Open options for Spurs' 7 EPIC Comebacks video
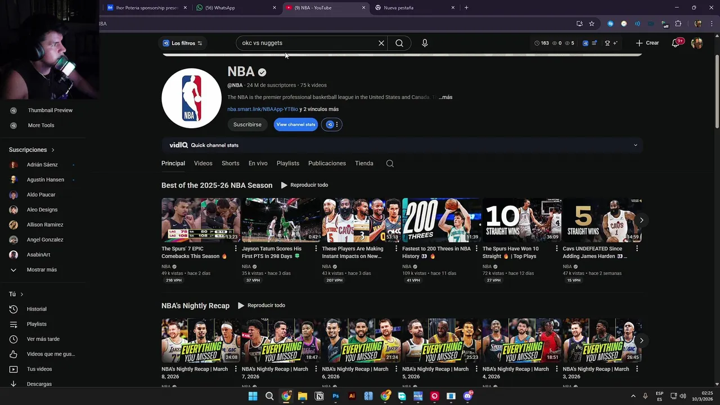 236,249
